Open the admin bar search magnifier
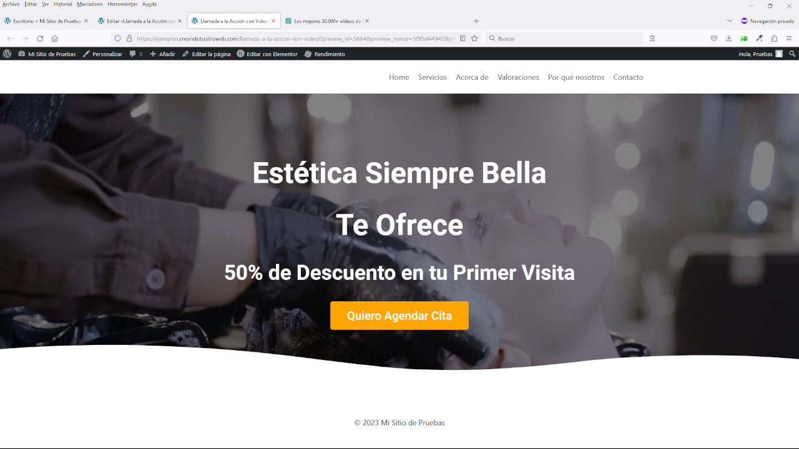Image resolution: width=799 pixels, height=449 pixels. [792, 54]
